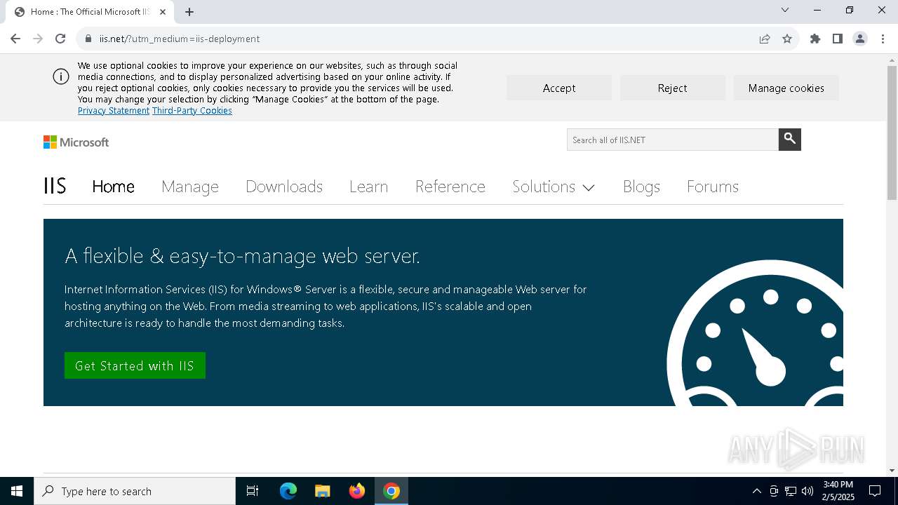This screenshot has width=898, height=505.
Task: Toggle the side panel icon
Action: [x=838, y=39]
